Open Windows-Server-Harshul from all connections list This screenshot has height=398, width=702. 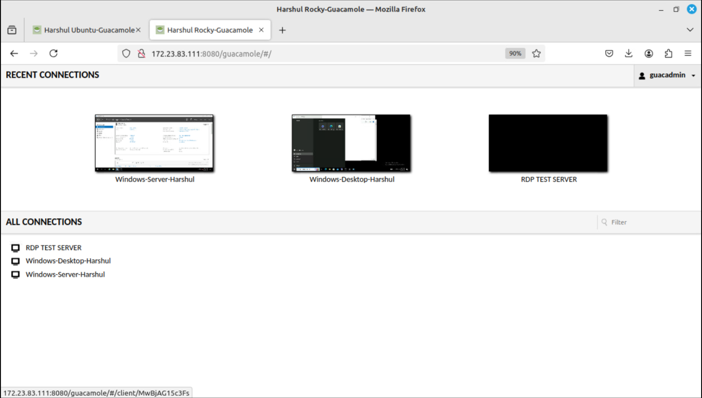[x=65, y=274]
